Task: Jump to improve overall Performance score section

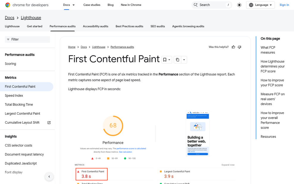Action: point(272,120)
